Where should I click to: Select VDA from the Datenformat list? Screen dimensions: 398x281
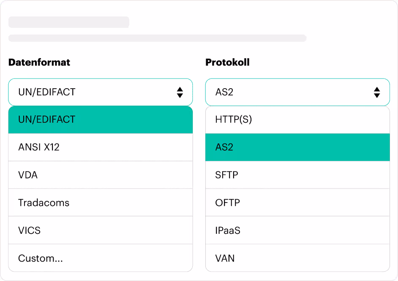coord(101,175)
